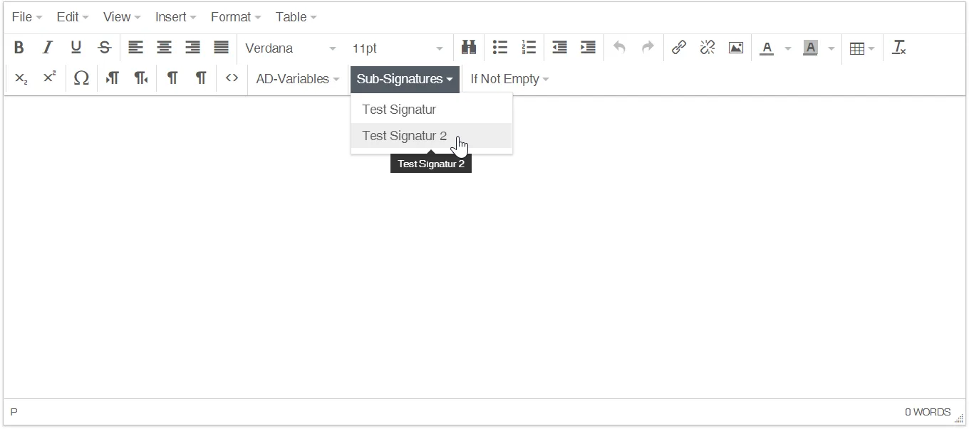Image resolution: width=969 pixels, height=429 pixels.
Task: Insert a special character with omega icon
Action: (x=81, y=78)
